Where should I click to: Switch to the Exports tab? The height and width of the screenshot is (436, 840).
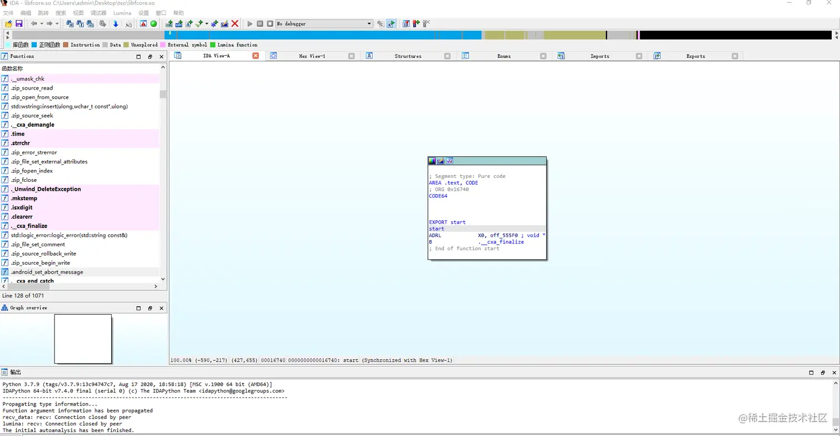[x=696, y=56]
